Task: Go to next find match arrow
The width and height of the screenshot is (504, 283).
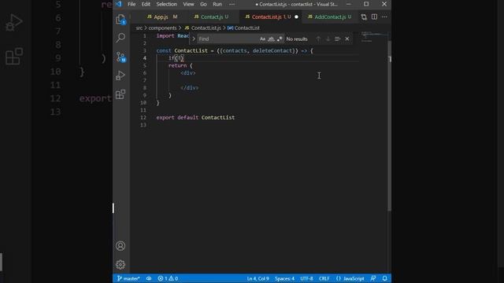Action: (x=328, y=39)
